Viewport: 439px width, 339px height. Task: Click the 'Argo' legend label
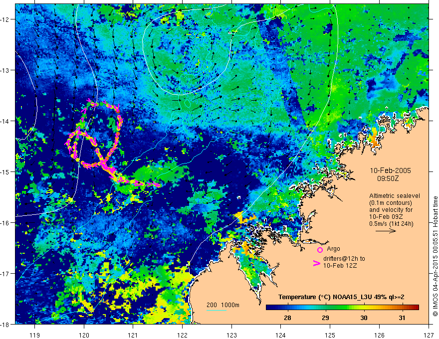click(x=333, y=249)
